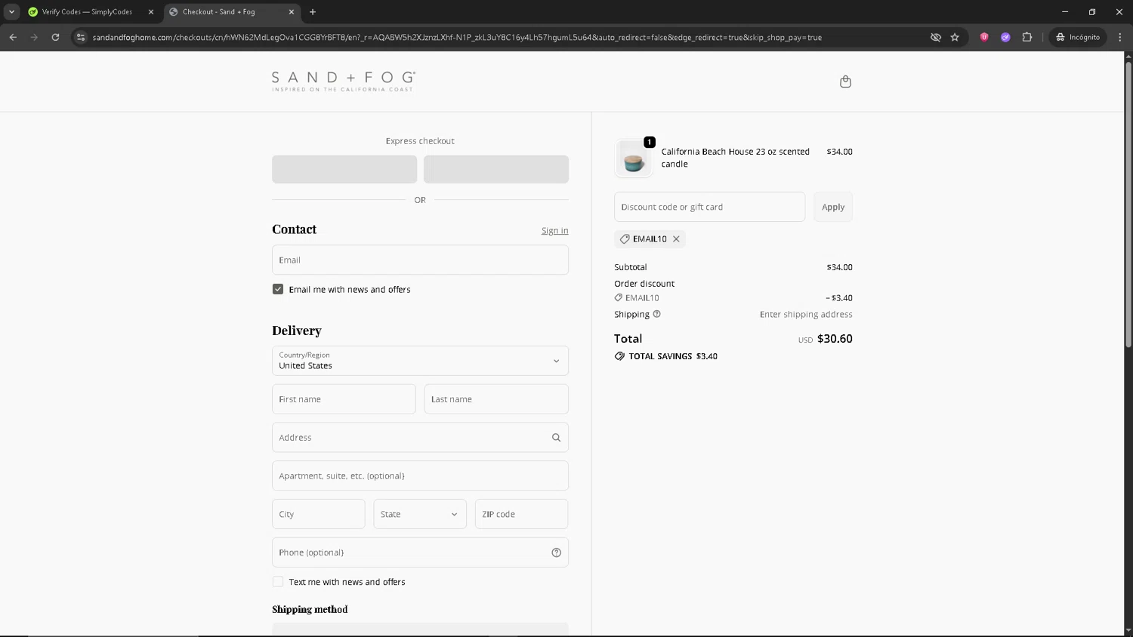This screenshot has width=1133, height=637.
Task: Click the discount tag icon beside TOTAL SAVINGS
Action: click(x=619, y=356)
